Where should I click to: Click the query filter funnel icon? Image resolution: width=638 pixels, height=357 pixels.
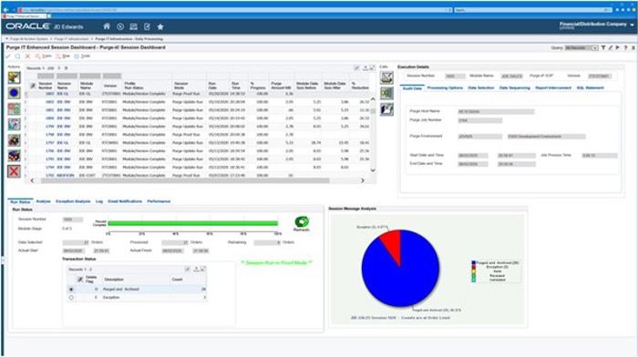click(x=603, y=47)
